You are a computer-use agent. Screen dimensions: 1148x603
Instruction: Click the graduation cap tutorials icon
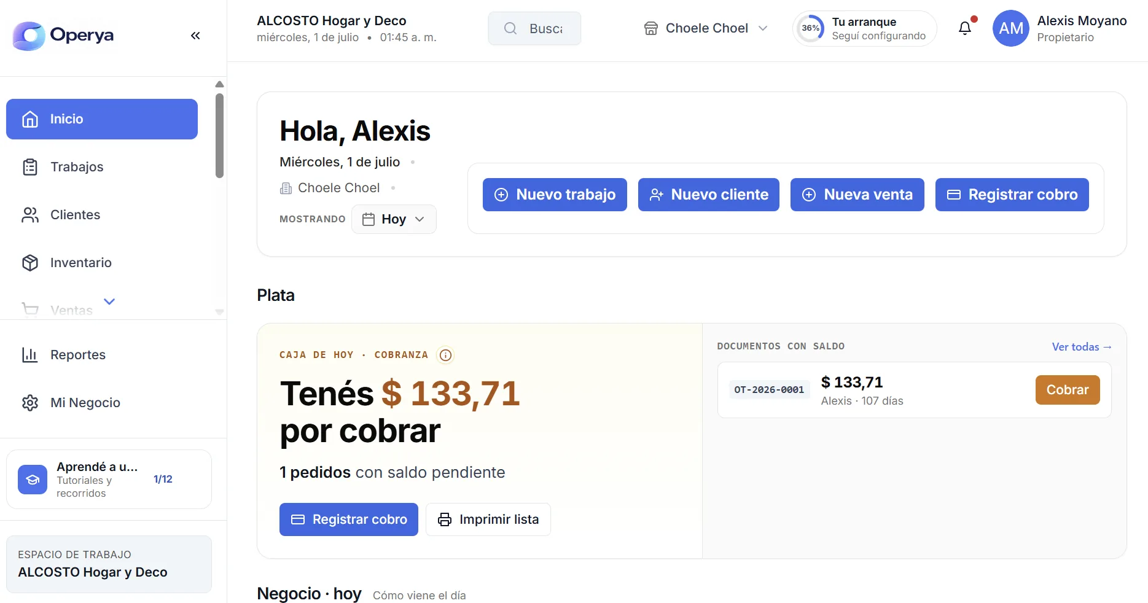point(33,480)
